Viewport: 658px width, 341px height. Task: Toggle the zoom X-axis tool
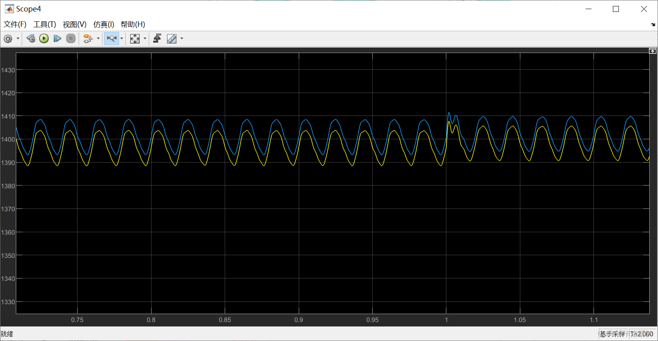pos(112,38)
